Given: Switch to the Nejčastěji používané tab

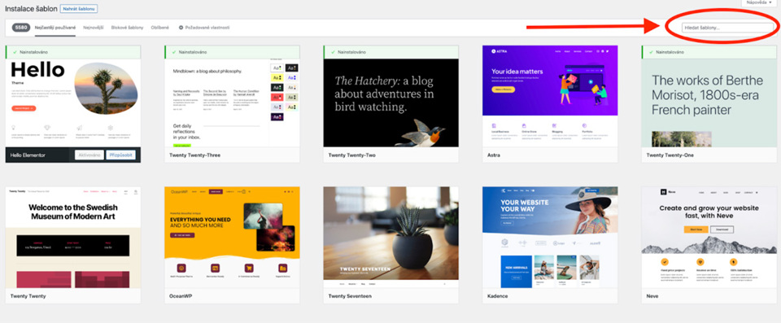Looking at the screenshot, I should click(x=55, y=28).
